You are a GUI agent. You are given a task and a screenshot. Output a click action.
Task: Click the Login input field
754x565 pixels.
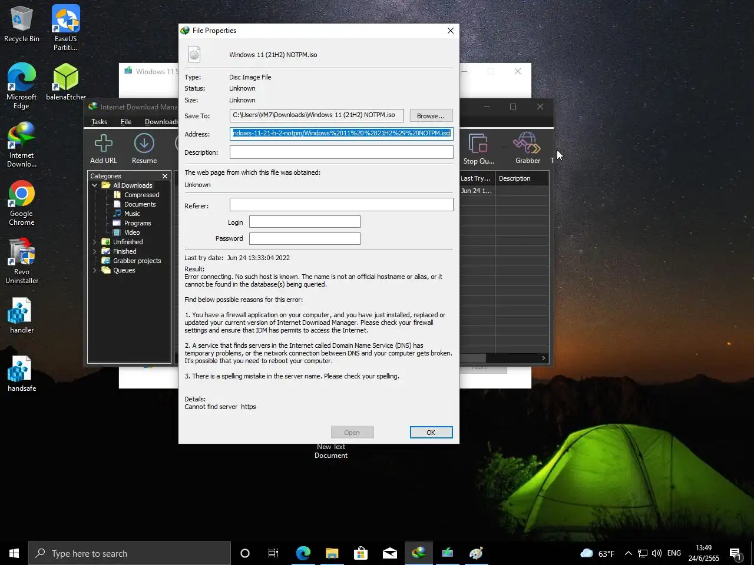[305, 221]
